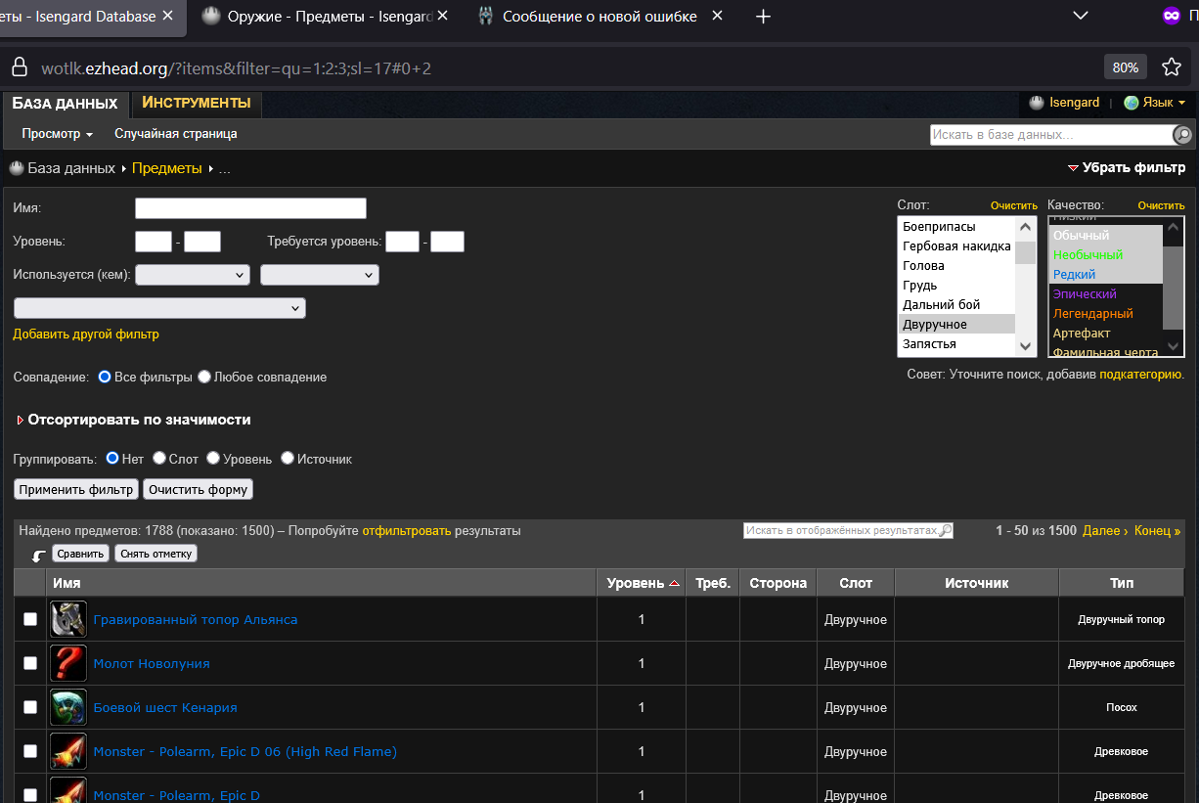
Task: Click the Применить фильтр button
Action: [x=76, y=489]
